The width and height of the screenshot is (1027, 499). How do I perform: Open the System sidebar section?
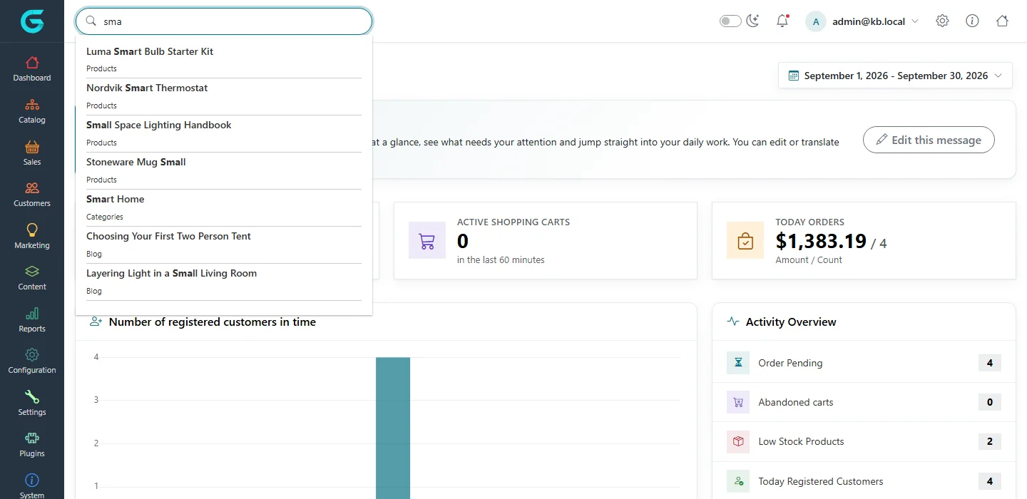click(x=32, y=485)
